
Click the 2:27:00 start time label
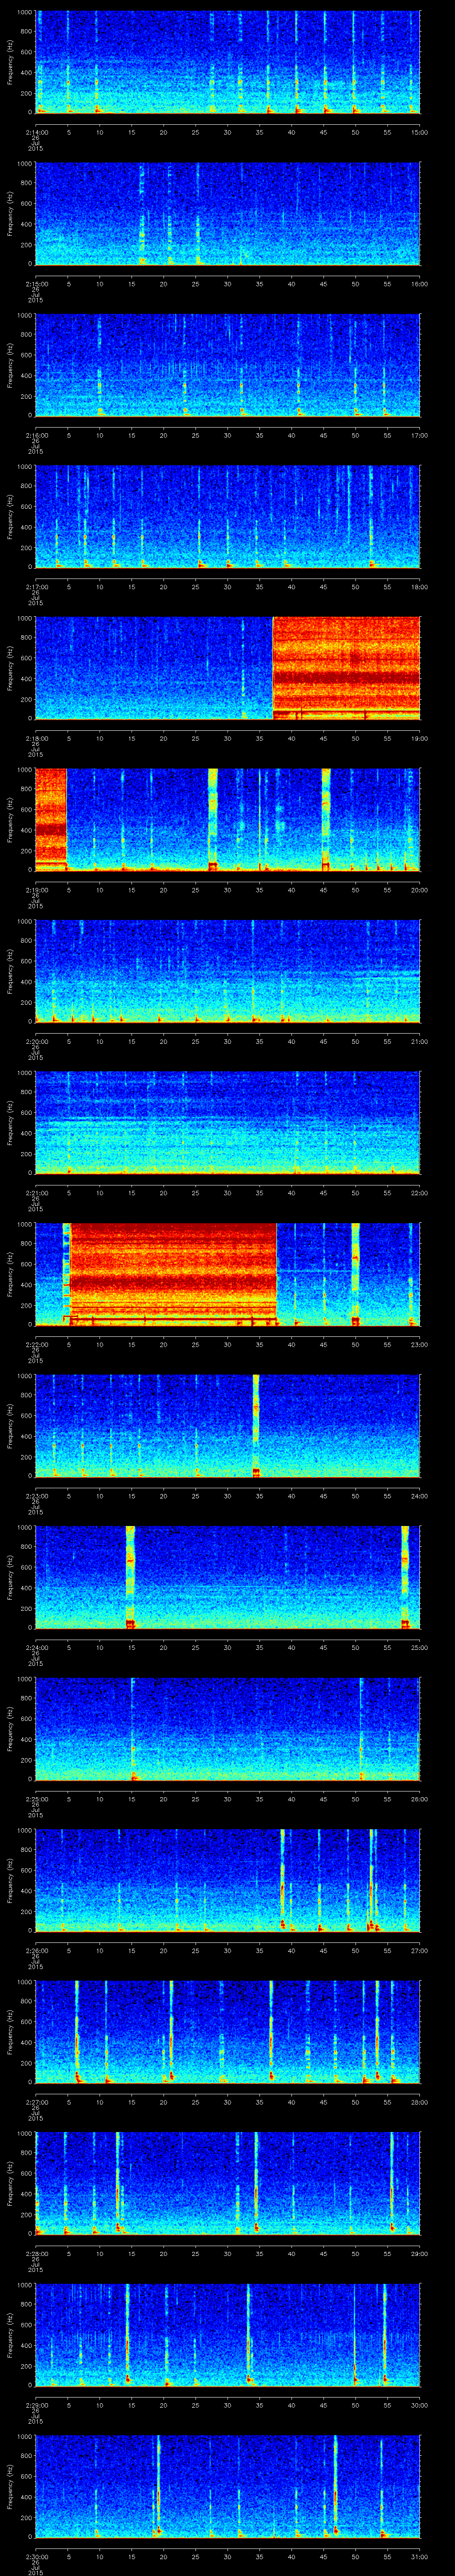(36, 2102)
